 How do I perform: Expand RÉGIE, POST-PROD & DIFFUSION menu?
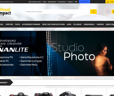[53, 25]
